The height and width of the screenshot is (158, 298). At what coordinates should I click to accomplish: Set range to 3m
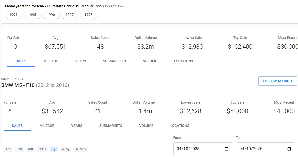click(19, 149)
